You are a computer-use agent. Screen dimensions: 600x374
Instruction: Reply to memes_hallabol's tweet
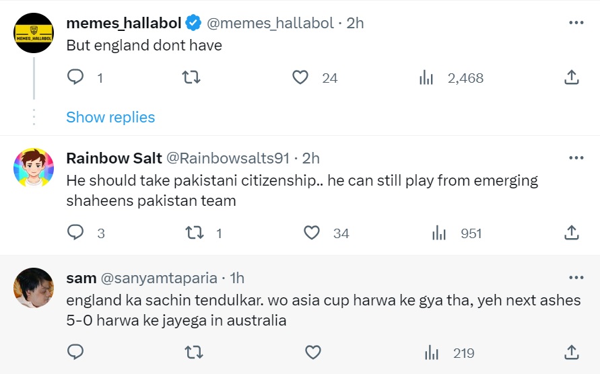[x=76, y=78]
